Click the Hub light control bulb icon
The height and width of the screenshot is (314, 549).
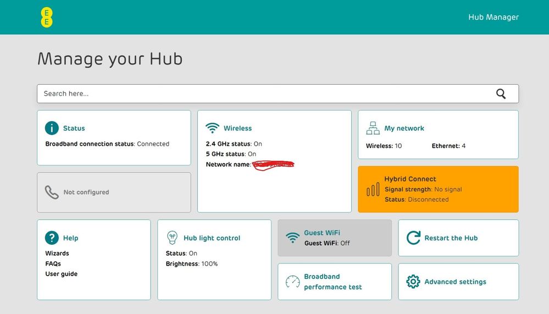(x=172, y=238)
